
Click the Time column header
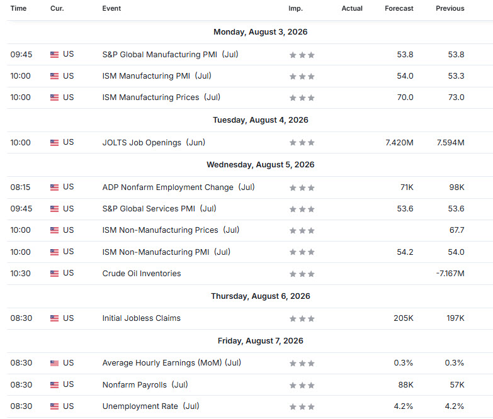click(18, 8)
